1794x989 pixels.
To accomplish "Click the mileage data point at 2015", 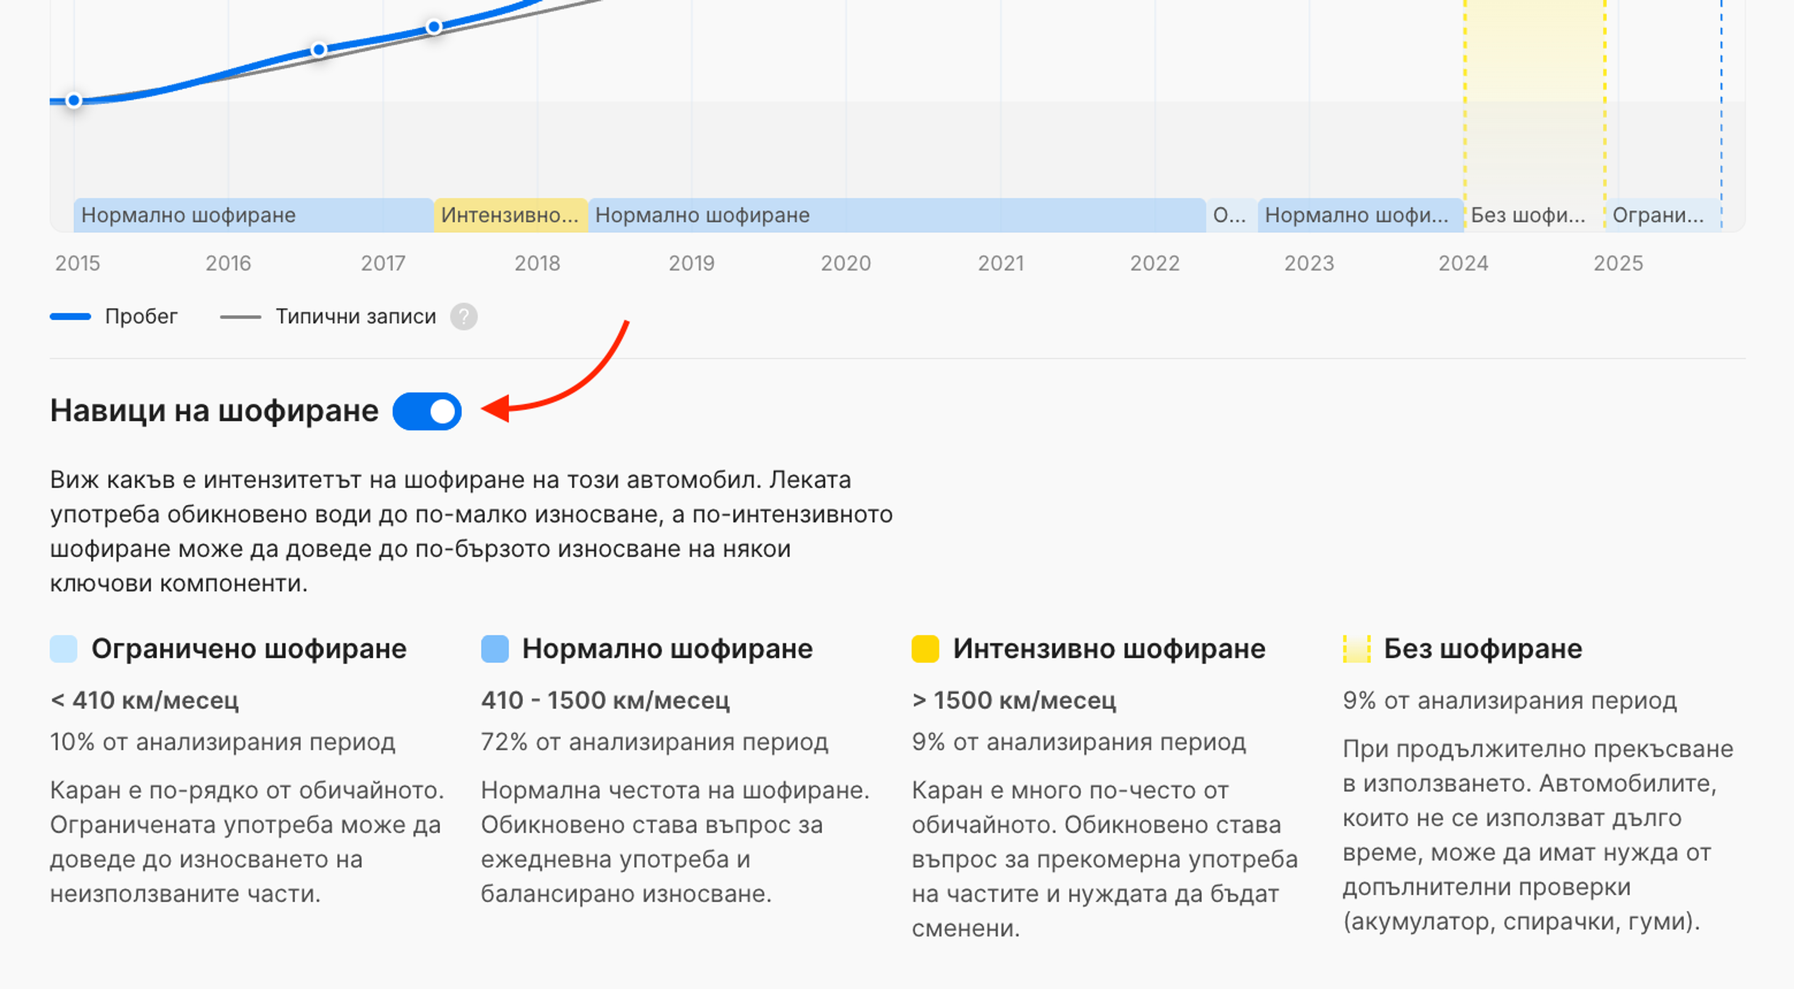I will 74,101.
